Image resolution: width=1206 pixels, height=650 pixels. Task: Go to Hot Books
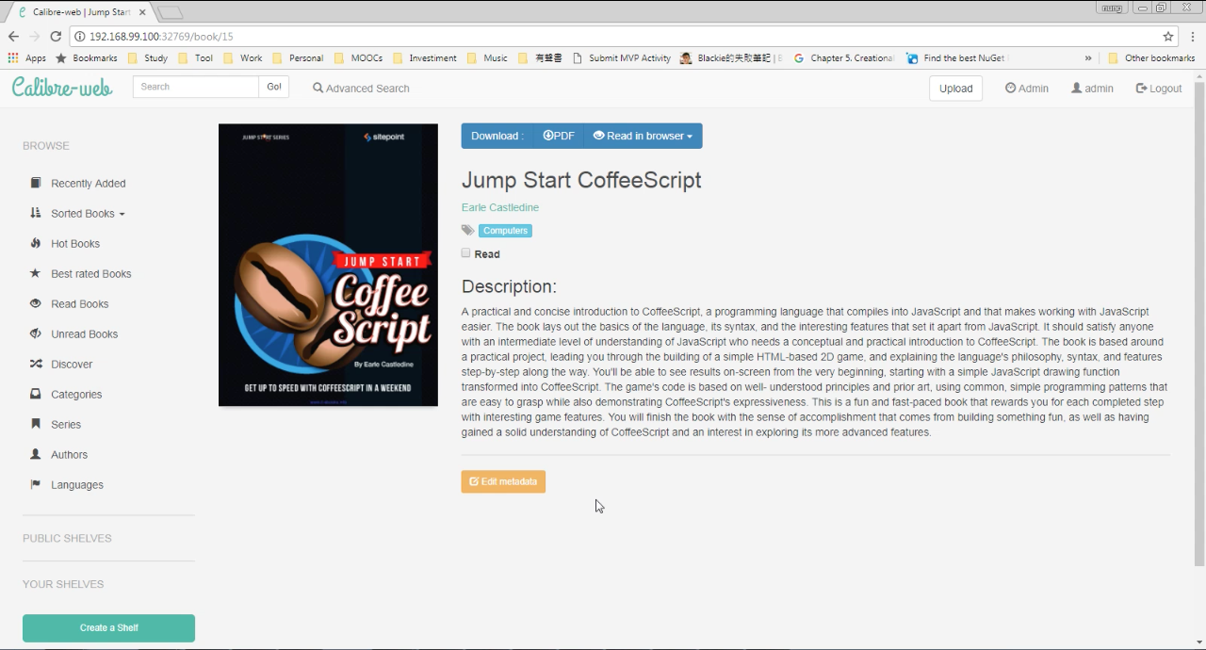(75, 243)
